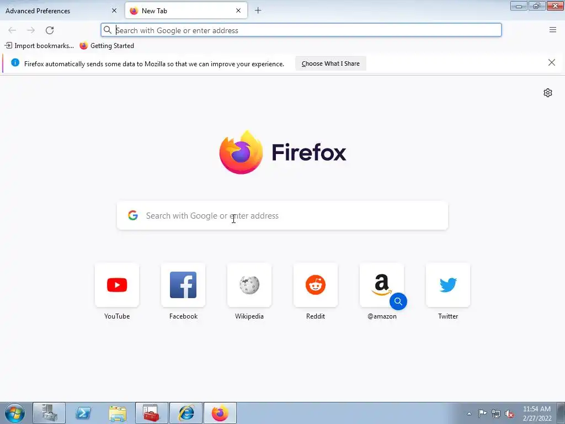The height and width of the screenshot is (424, 565).
Task: Focus the address bar field
Action: click(x=301, y=30)
